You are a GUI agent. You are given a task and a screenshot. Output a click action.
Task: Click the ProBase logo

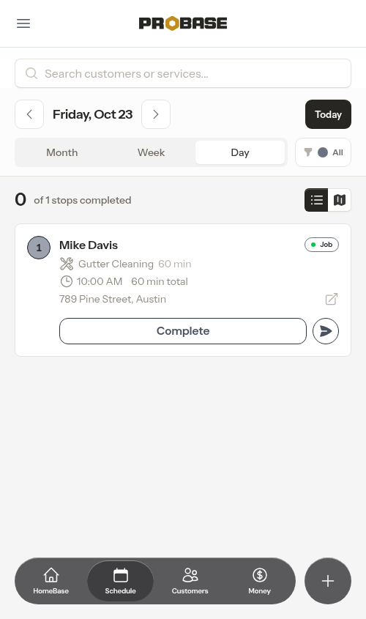[x=183, y=23]
